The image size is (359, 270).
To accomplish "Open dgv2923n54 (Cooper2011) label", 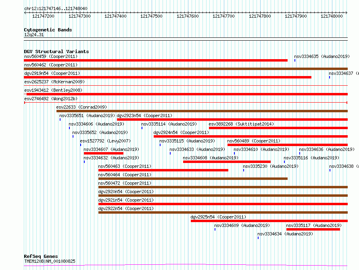I will 144,115.
